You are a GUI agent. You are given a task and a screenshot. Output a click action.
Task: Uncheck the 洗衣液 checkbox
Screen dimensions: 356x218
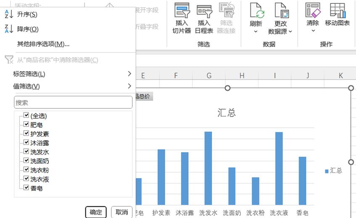click(26, 179)
